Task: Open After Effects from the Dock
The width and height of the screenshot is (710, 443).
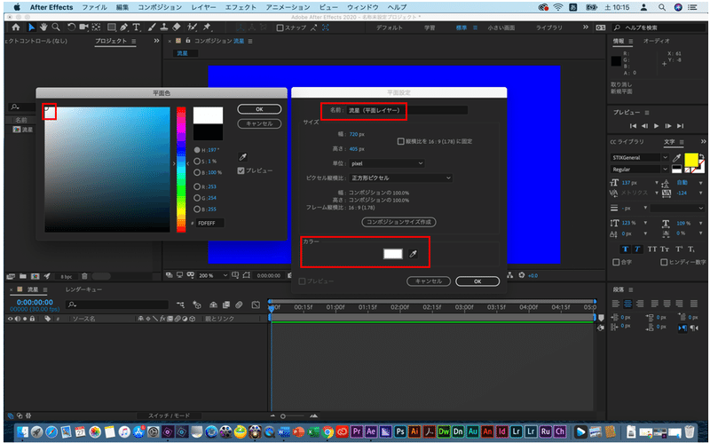Action: (371, 431)
